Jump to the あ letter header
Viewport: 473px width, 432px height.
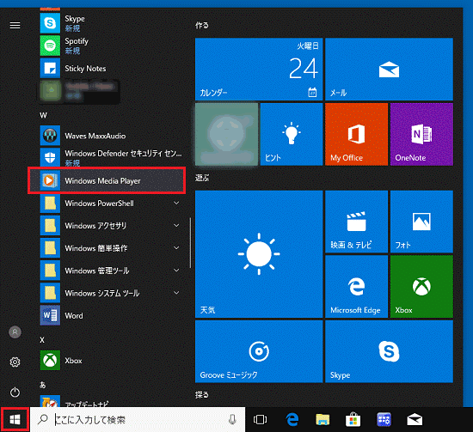point(42,385)
